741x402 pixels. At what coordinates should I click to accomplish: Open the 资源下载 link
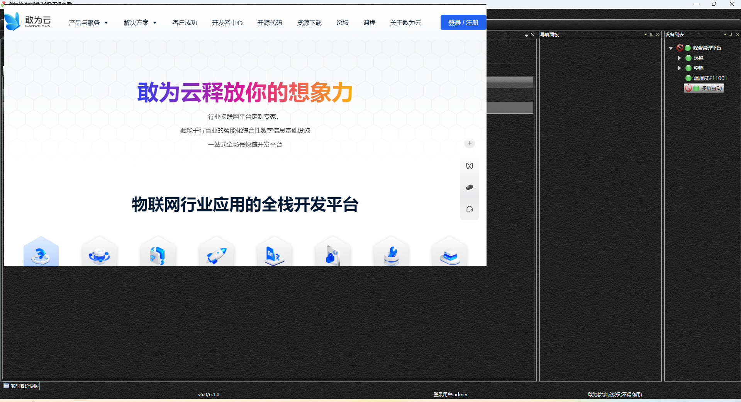point(309,23)
